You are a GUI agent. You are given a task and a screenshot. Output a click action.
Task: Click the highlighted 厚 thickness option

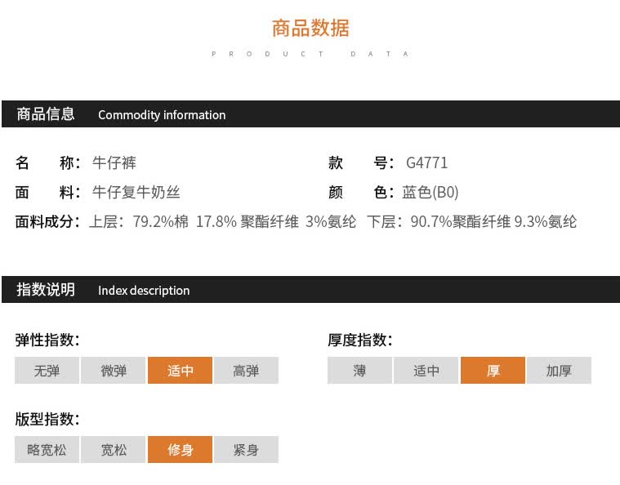pyautogui.click(x=493, y=371)
